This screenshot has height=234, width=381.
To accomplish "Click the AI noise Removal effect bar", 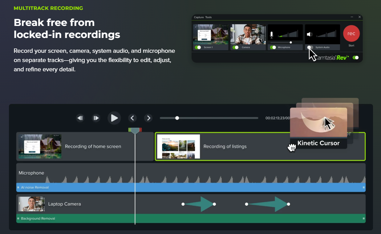I will (191, 187).
